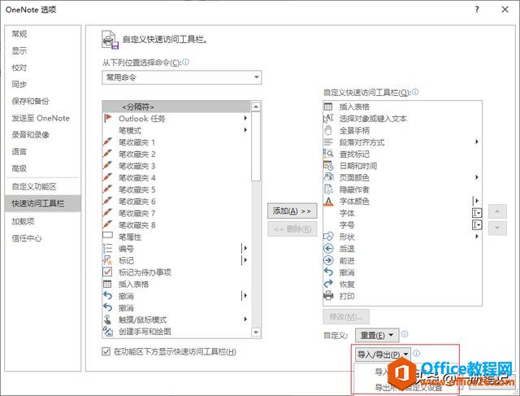Select the 插入表格 icon in left list
Image resolution: width=520 pixels, height=396 pixels.
tap(108, 284)
